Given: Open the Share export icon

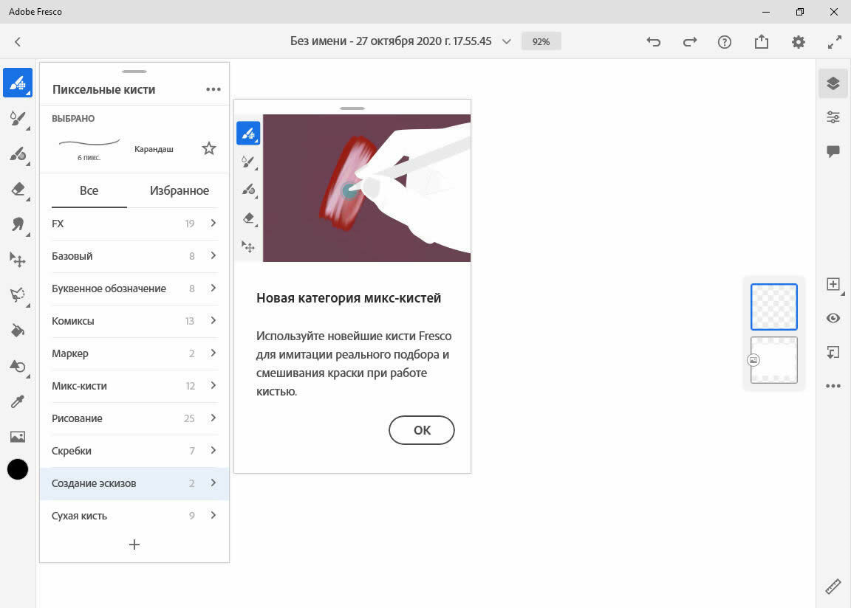Looking at the screenshot, I should (x=762, y=42).
